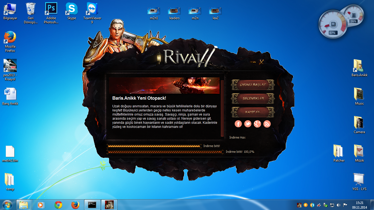Screen dimensions: 374x210
Task: Open the media player taskbar icon
Action: (x=41, y=205)
